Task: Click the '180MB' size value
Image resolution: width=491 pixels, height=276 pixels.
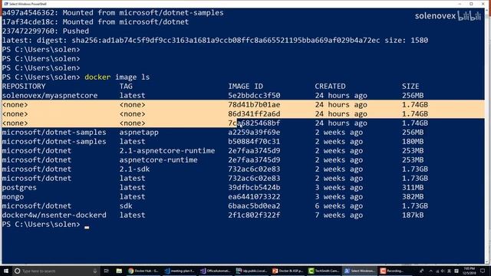Action: [413, 141]
